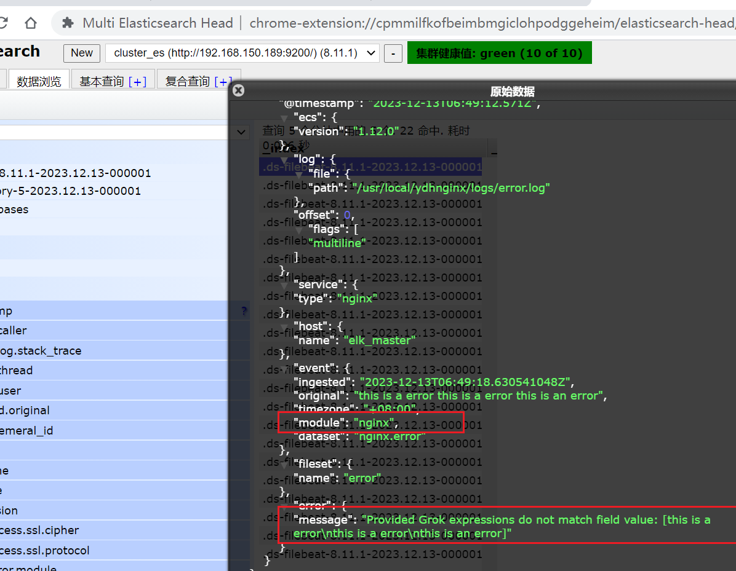736x571 pixels.
Task: Select index ory-5-2023.12.13-000001 in left list
Action: [70, 191]
